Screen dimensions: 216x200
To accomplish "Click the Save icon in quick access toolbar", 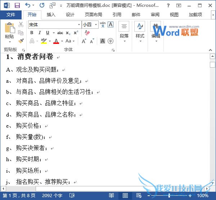I will 17,5.
